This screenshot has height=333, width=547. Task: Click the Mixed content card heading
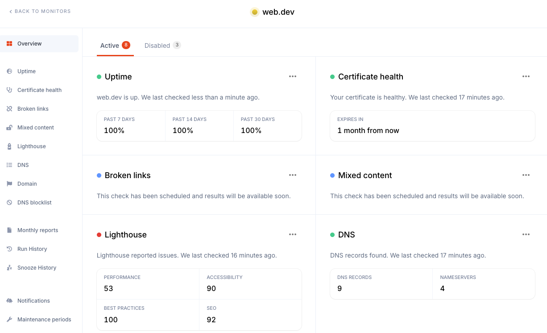click(x=365, y=175)
